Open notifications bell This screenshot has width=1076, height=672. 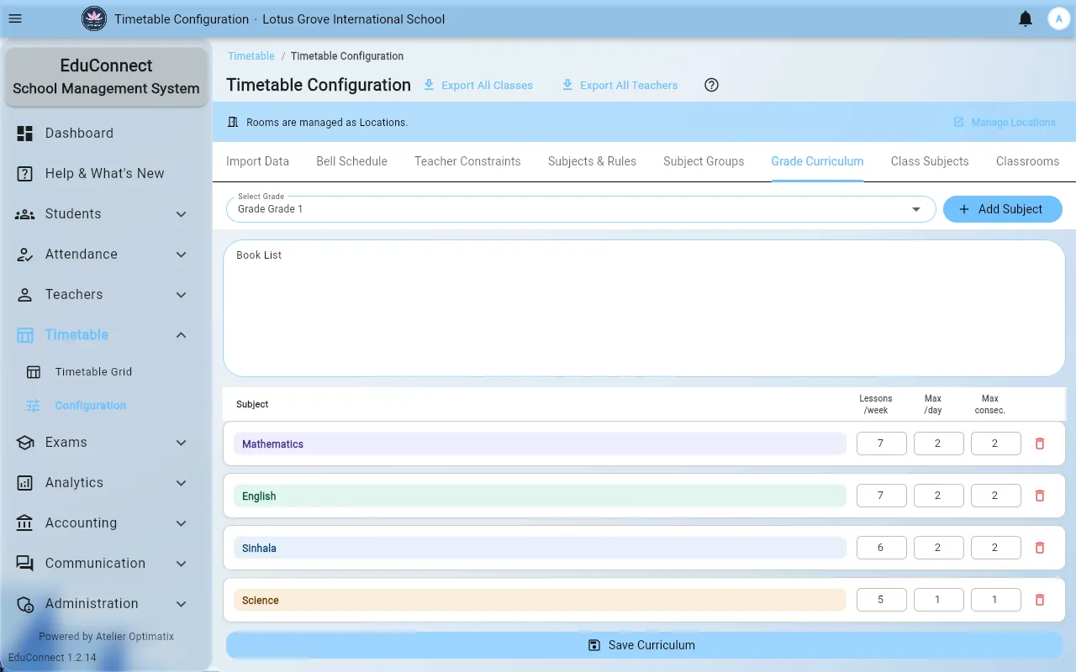1026,18
